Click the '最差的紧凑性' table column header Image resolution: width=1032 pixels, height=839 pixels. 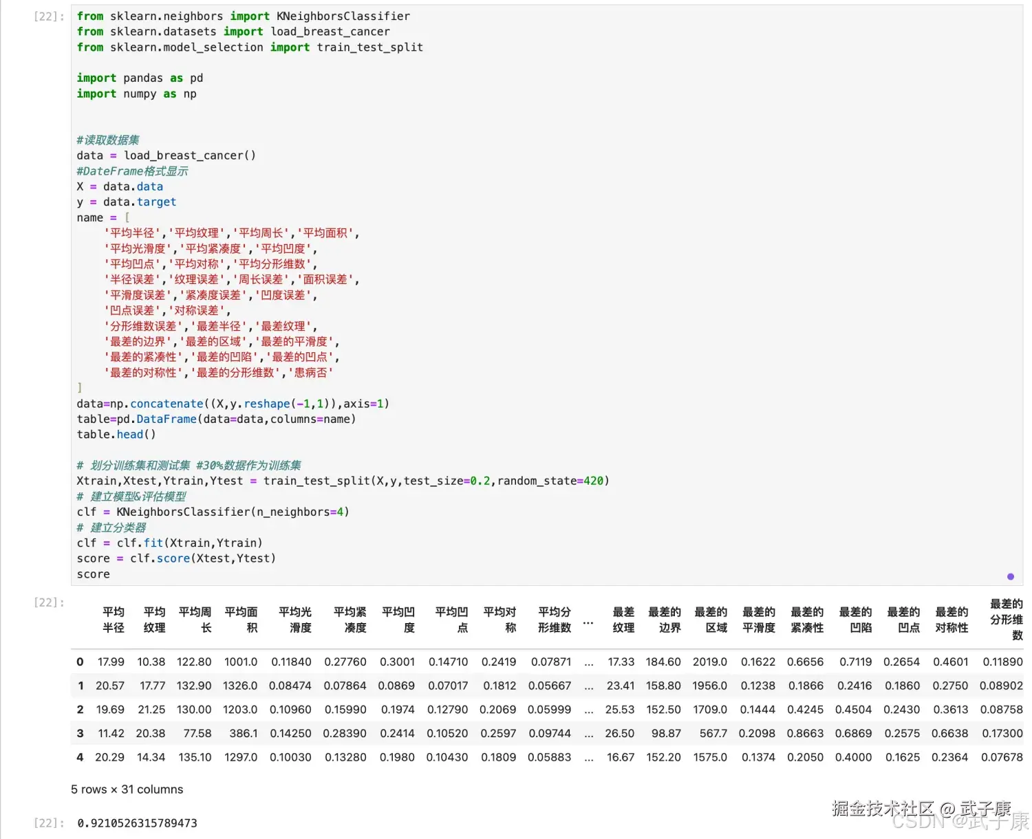coord(807,620)
